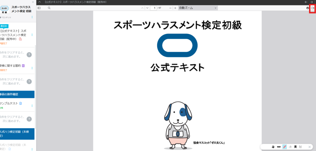The height and width of the screenshot is (151, 316).
Task: Open the PDF search magnifier
Action: pyautogui.click(x=49, y=8)
